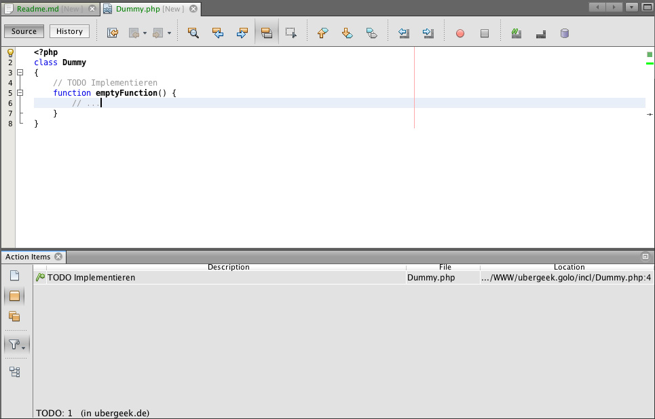Toggle Highlight Search button
This screenshot has width=655, height=419.
[x=267, y=33]
